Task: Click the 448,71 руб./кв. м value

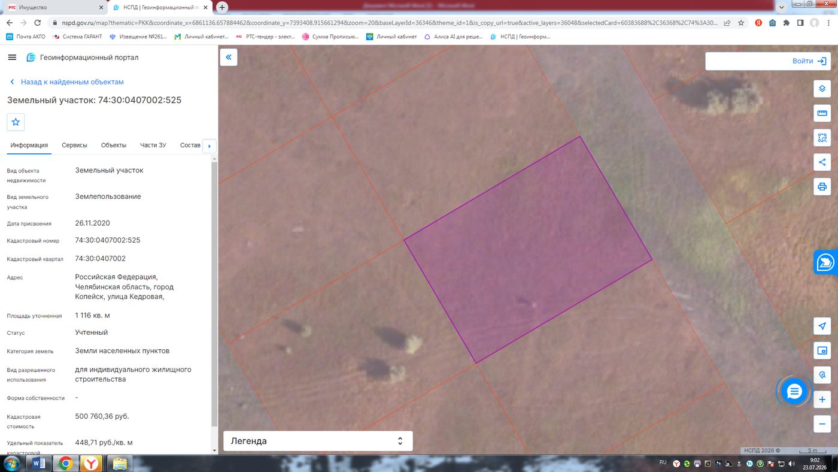Action: (104, 443)
